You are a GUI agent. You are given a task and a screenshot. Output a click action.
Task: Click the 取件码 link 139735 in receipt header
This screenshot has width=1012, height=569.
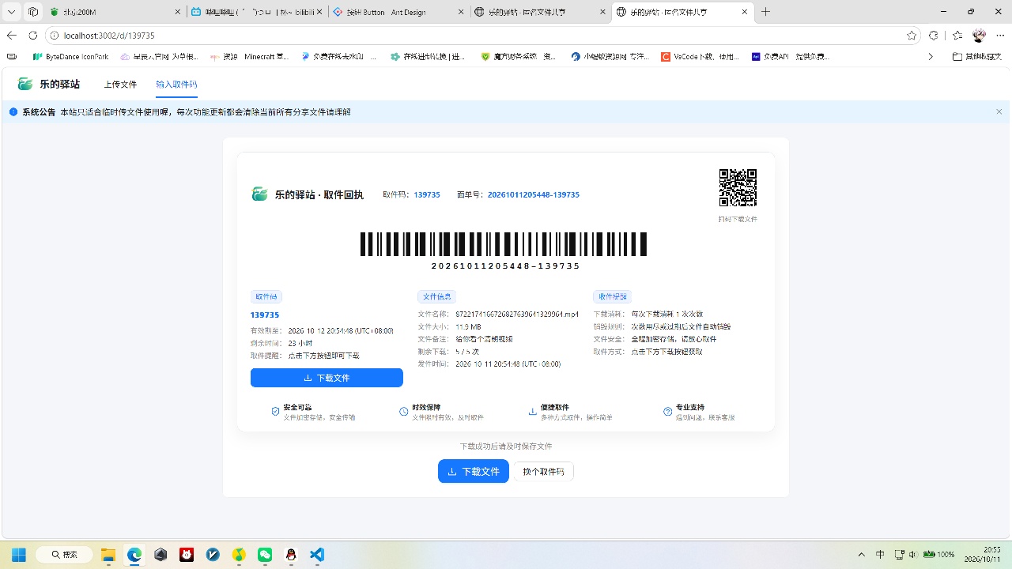coord(427,194)
